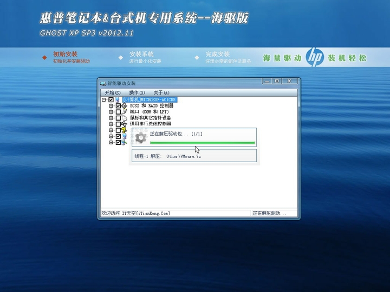This screenshot has height=292, width=390.
Task: Click the 正在解压驱动... status bar panel
Action: (275, 213)
